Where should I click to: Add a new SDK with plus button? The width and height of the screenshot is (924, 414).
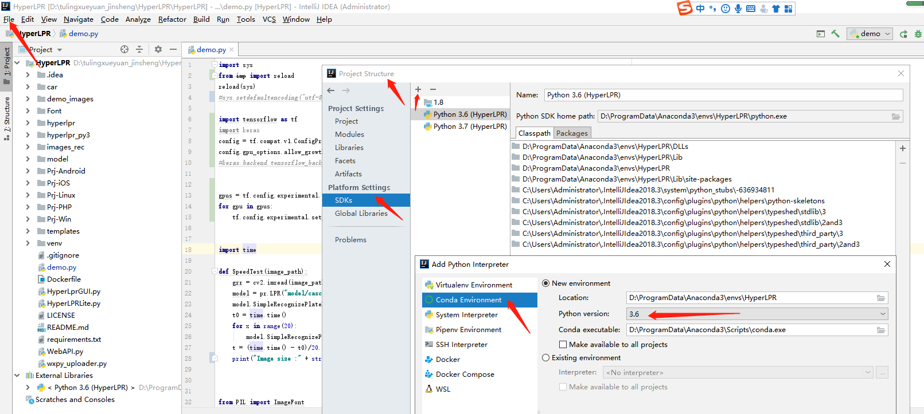(418, 89)
